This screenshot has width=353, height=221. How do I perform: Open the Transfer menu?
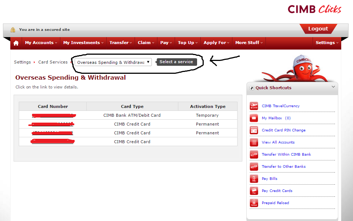coord(121,43)
